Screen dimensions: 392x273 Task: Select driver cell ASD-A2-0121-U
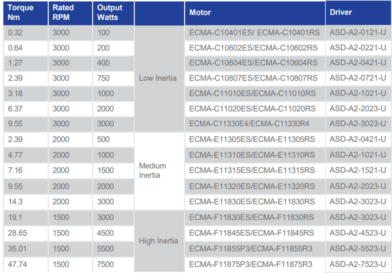(x=358, y=33)
